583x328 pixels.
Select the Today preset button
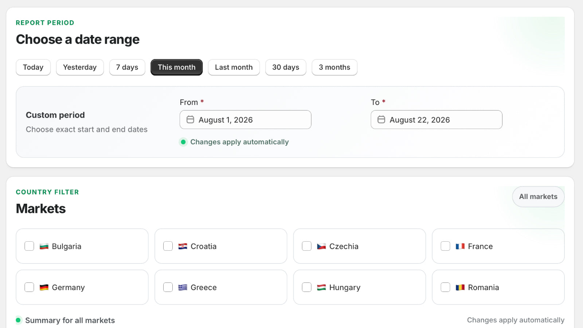pos(33,67)
